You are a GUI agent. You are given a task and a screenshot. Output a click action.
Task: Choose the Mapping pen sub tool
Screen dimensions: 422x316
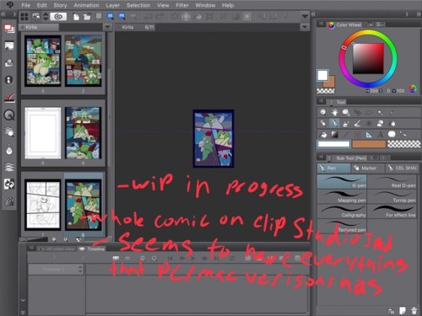[x=342, y=196]
